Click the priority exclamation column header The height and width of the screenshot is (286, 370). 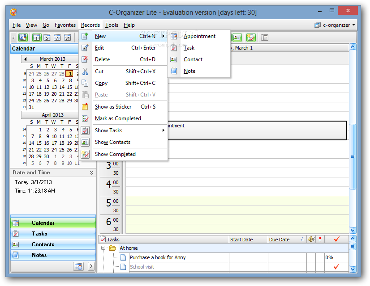point(320,240)
